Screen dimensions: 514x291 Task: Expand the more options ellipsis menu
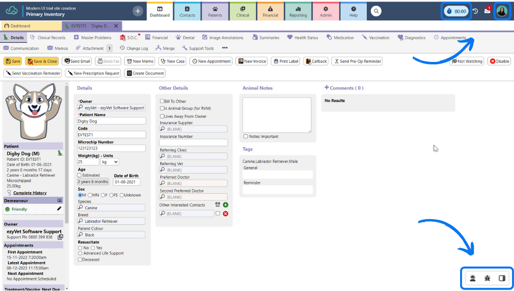pyautogui.click(x=225, y=48)
